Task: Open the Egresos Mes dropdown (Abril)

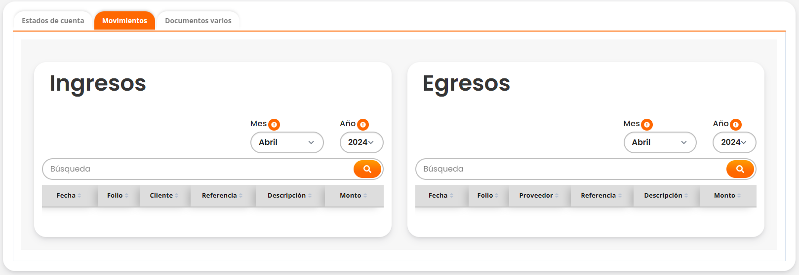Action: [x=660, y=142]
